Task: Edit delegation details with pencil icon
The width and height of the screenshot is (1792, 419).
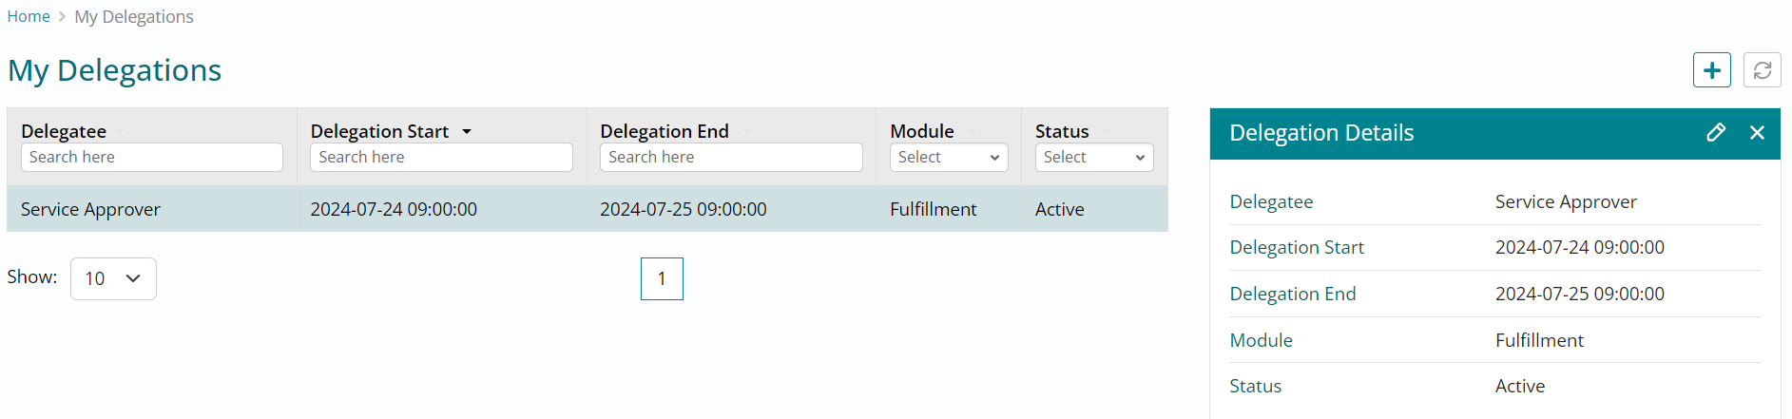Action: coord(1715,133)
